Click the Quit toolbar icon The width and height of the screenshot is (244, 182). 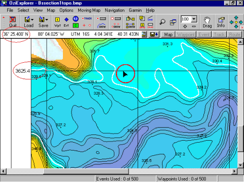(x=13, y=22)
